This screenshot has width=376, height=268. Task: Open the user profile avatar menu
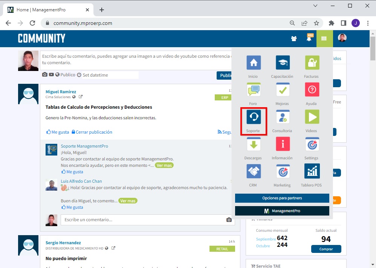[342, 38]
